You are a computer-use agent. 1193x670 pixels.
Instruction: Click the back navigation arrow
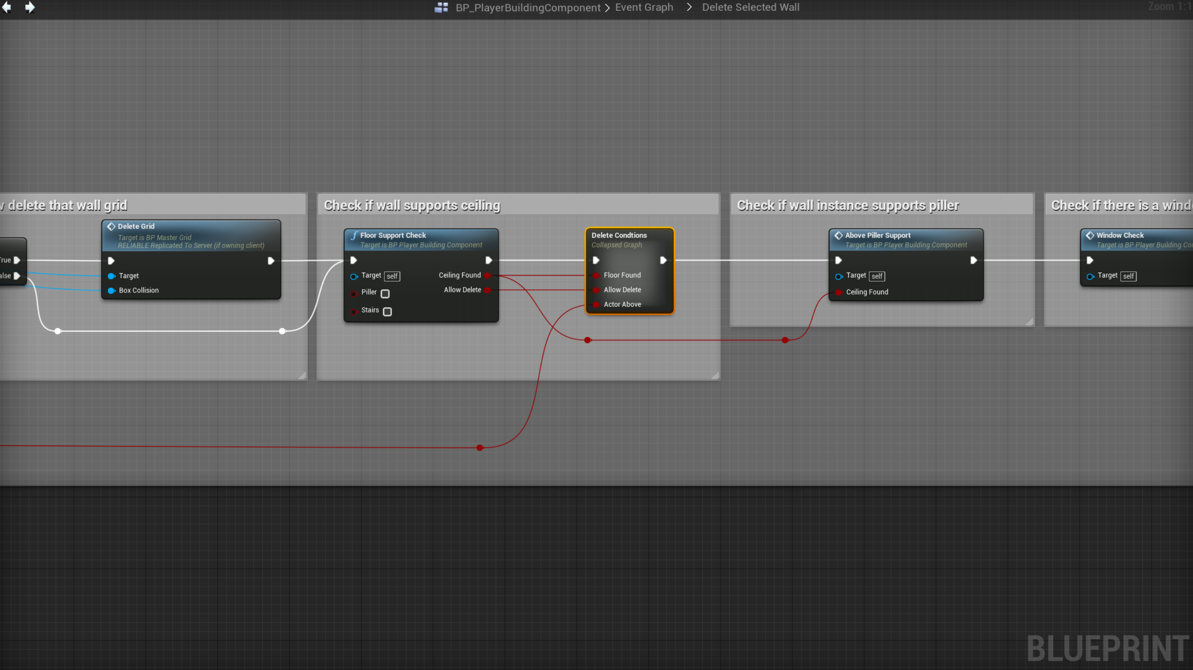pyautogui.click(x=6, y=8)
